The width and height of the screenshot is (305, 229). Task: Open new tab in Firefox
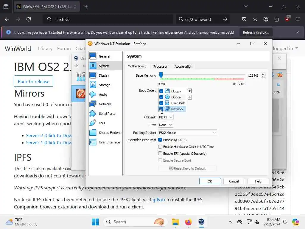click(x=86, y=7)
